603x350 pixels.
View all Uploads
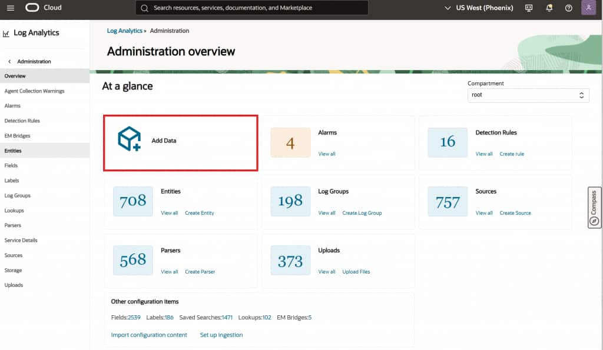(326, 272)
